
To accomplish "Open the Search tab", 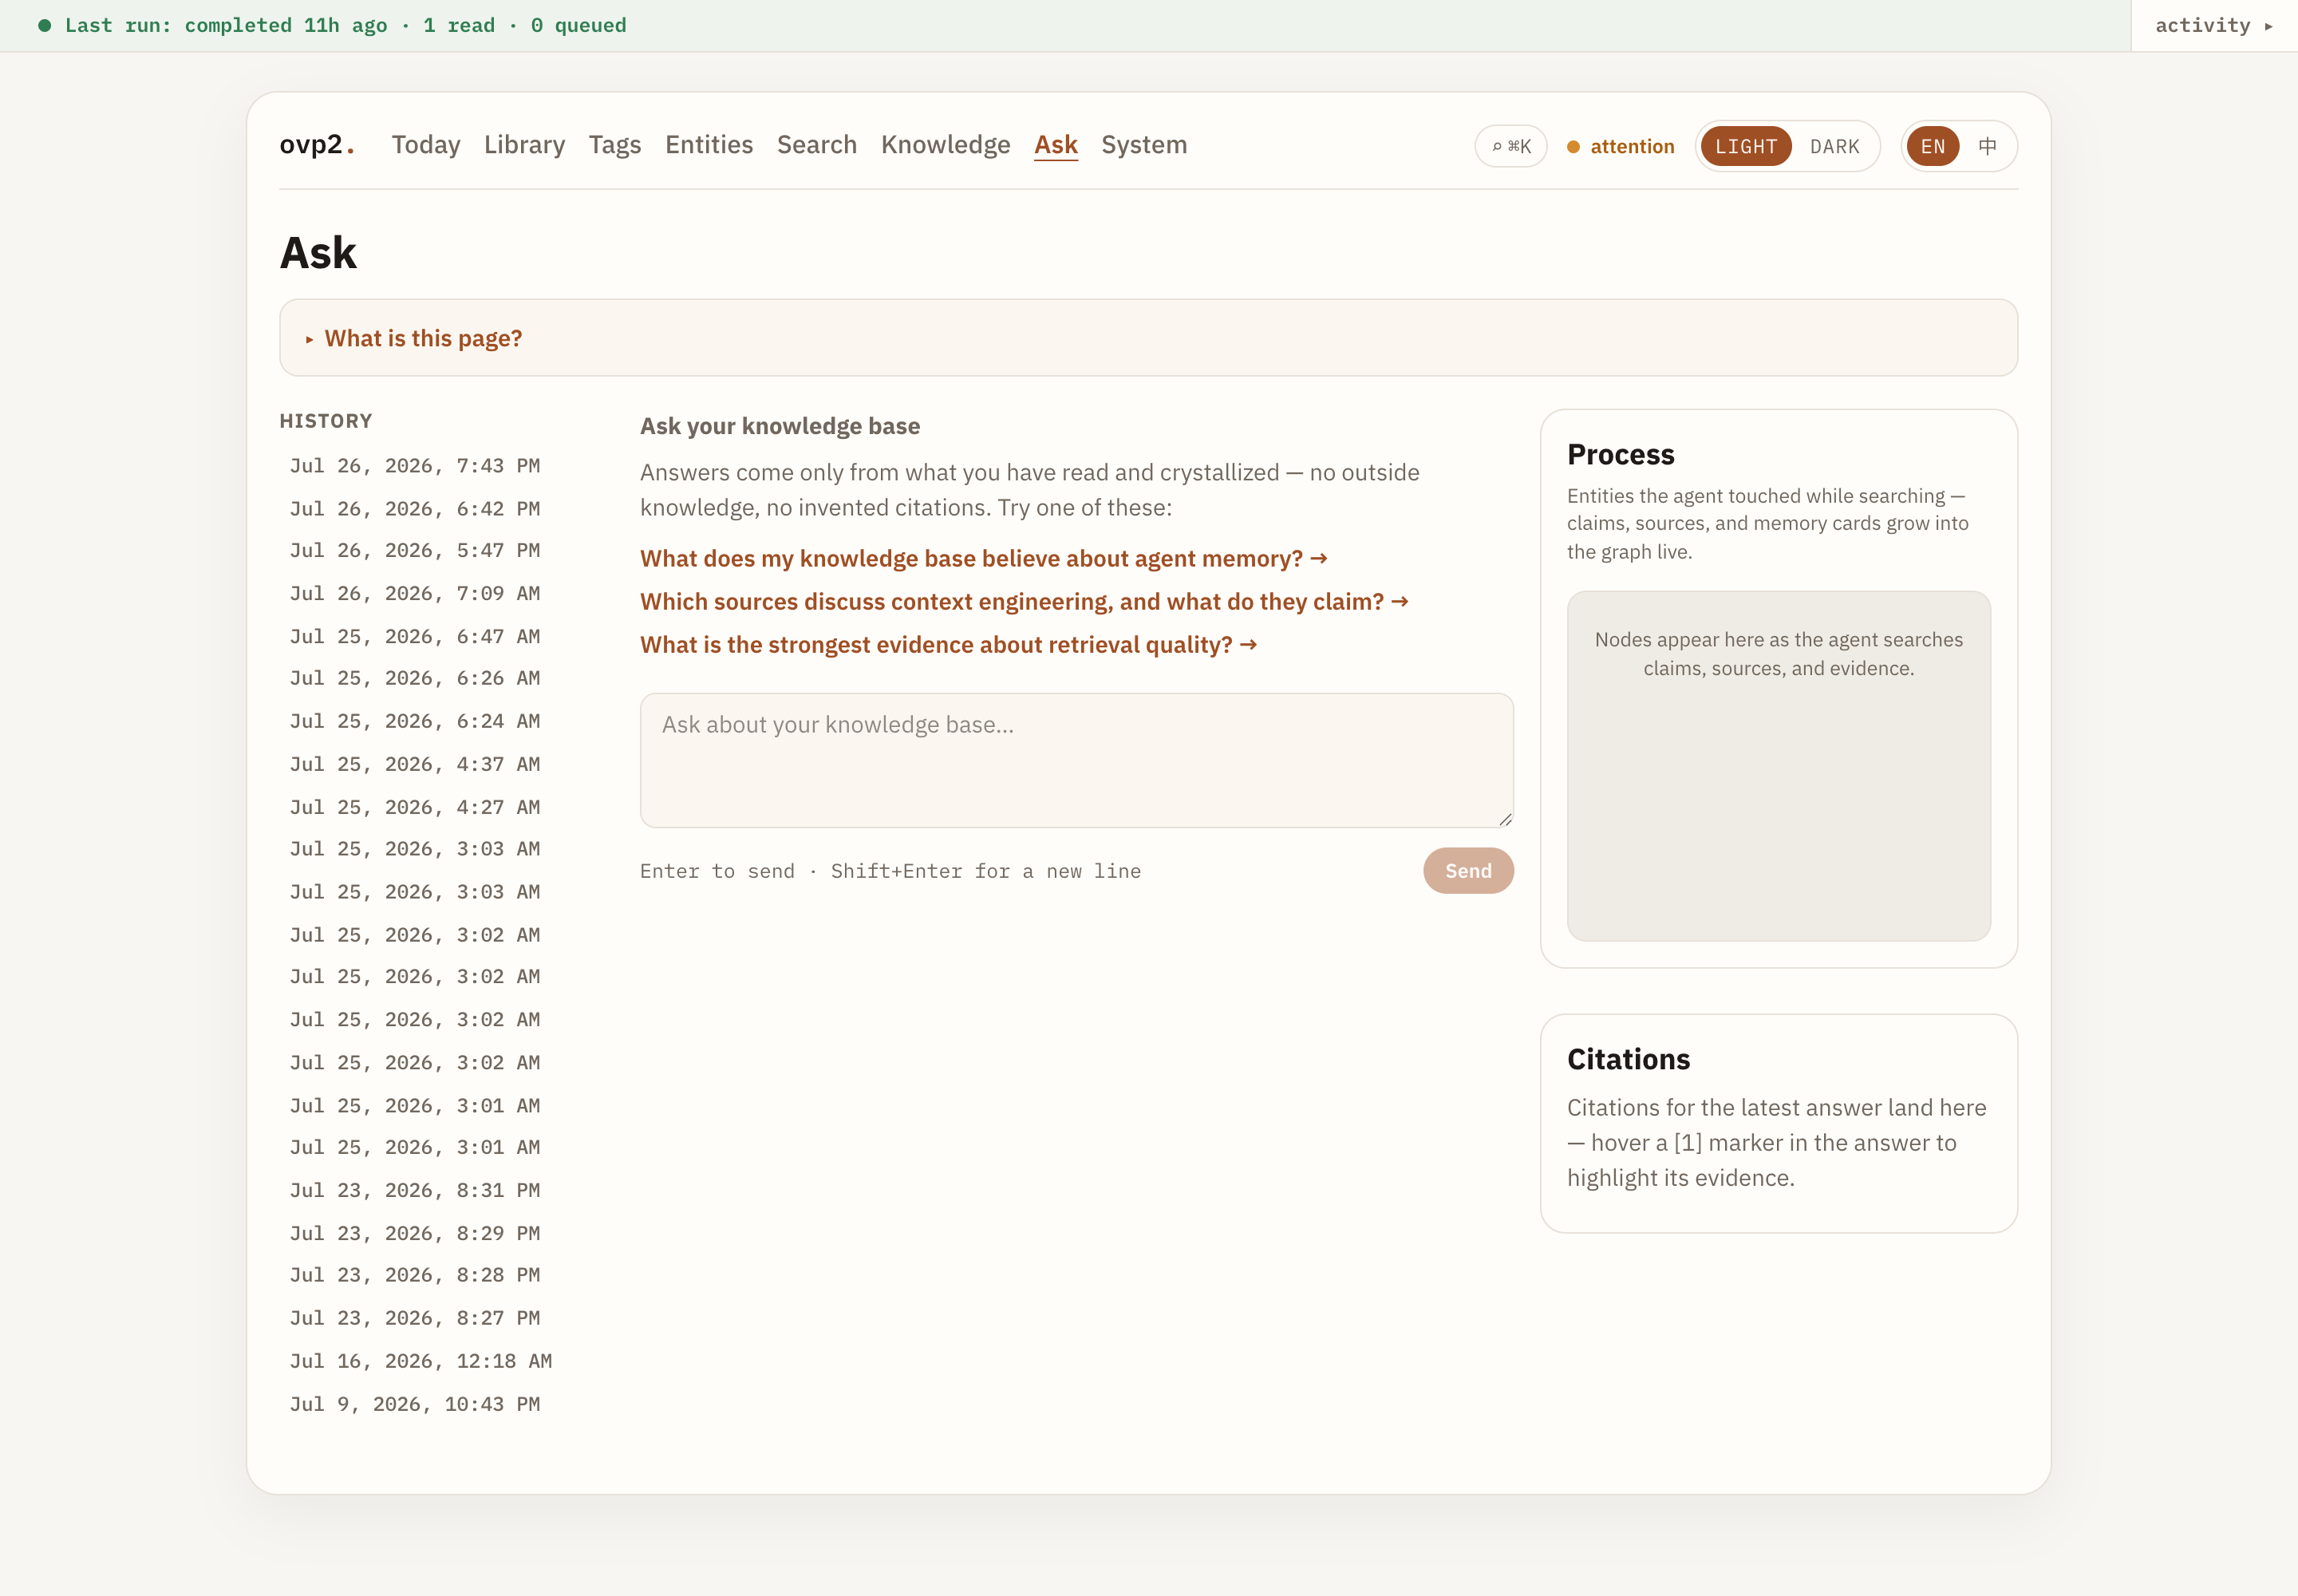I will [x=817, y=145].
